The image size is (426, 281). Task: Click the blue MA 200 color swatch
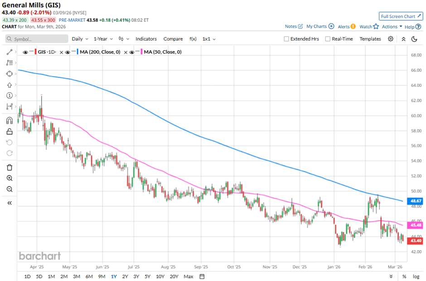coord(77,52)
